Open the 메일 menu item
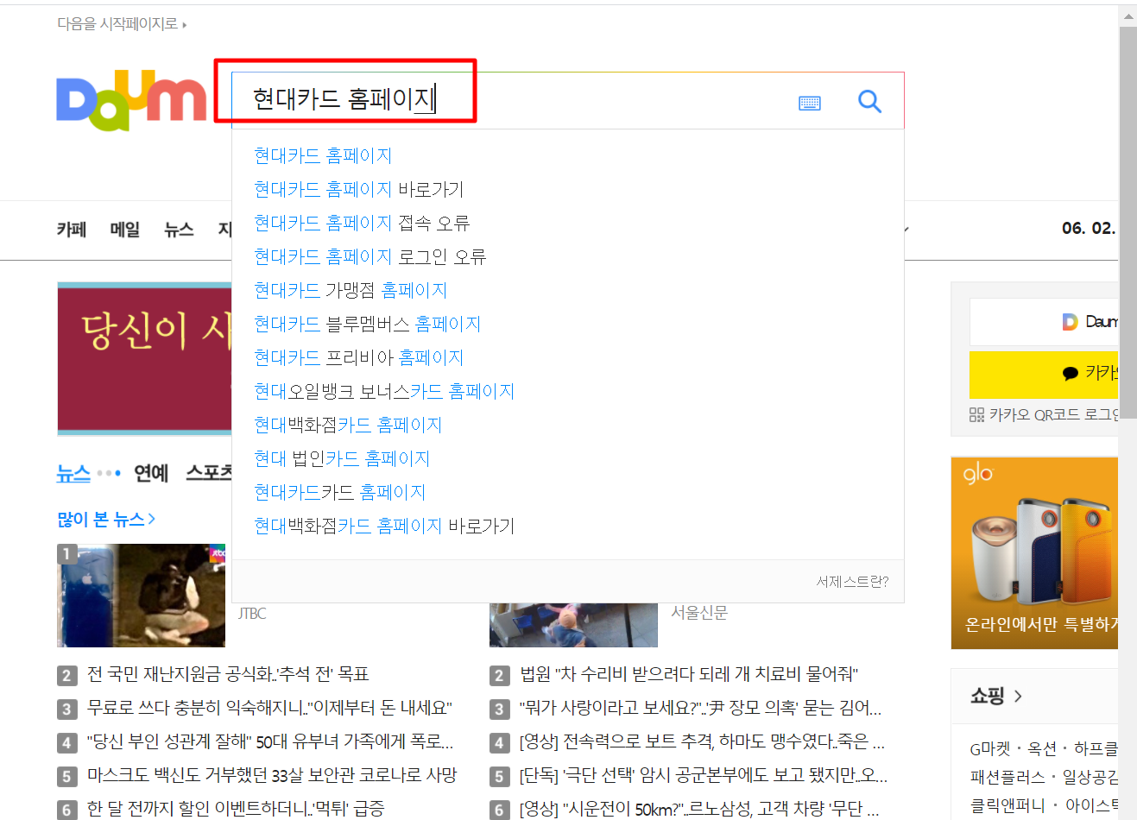 (125, 230)
